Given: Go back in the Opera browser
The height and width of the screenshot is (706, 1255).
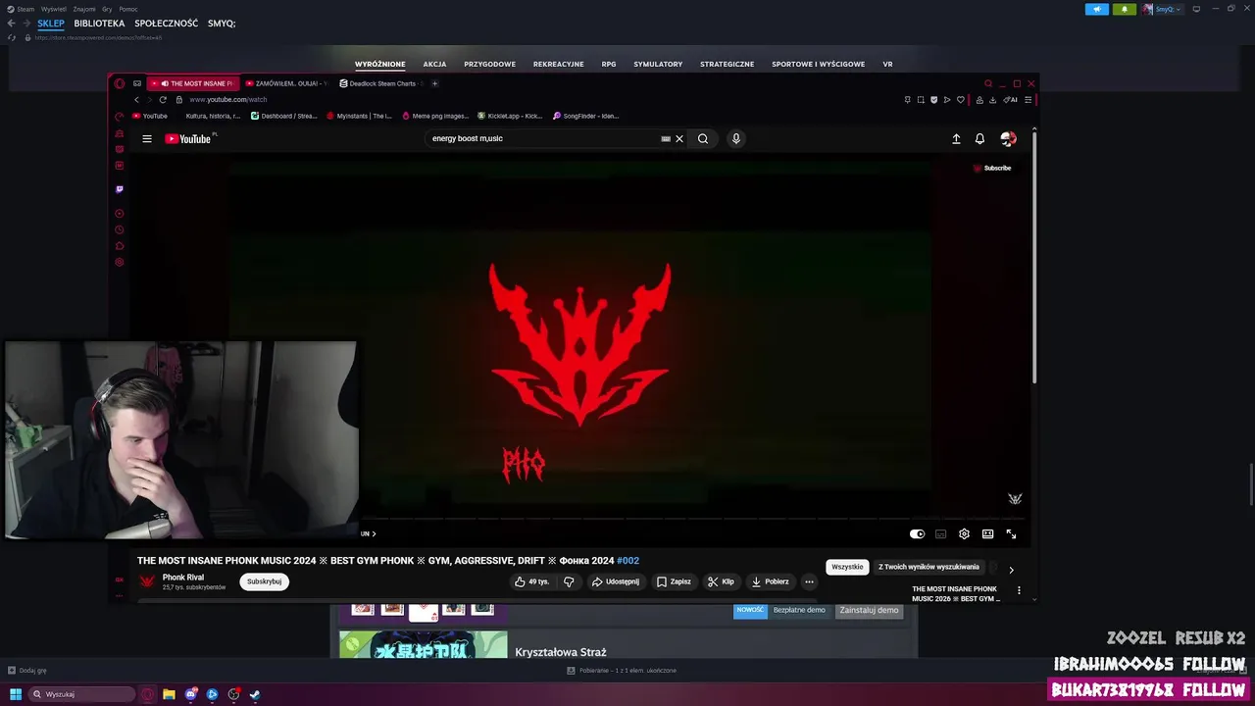Looking at the screenshot, I should click(136, 99).
